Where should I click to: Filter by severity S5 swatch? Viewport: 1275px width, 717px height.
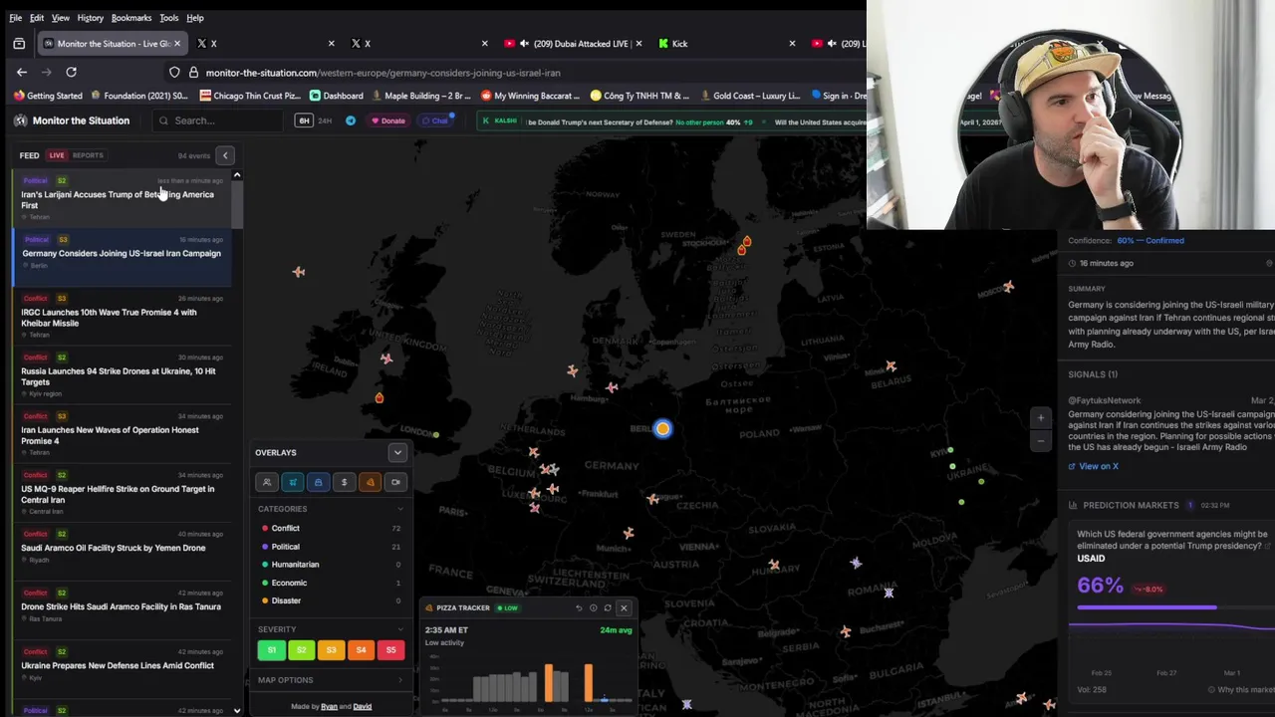click(x=390, y=650)
